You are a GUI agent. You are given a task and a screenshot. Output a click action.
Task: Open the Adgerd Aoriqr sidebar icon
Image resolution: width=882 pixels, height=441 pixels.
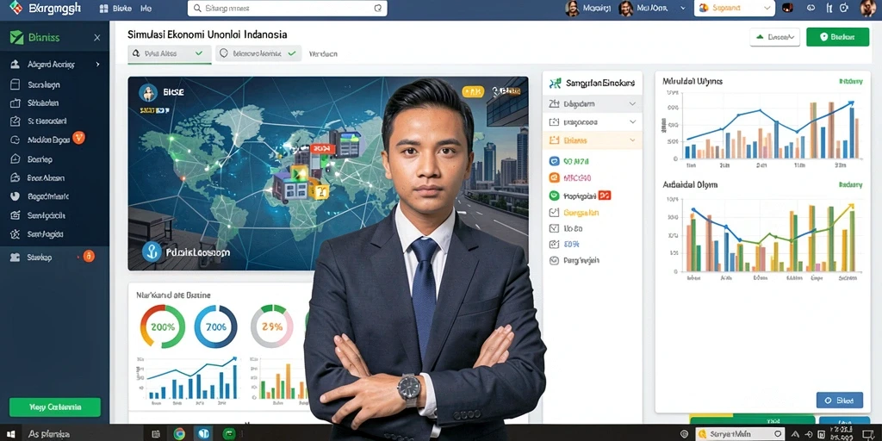(x=16, y=64)
